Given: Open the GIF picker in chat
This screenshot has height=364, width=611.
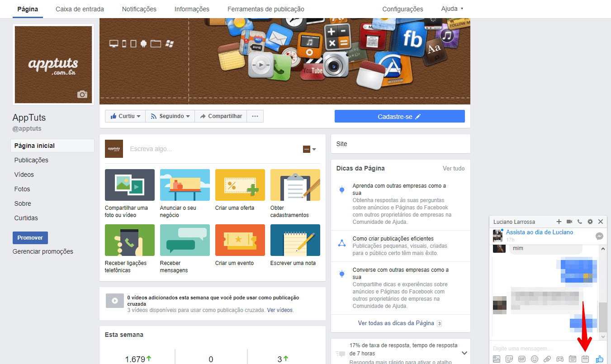Looking at the screenshot, I should (522, 359).
